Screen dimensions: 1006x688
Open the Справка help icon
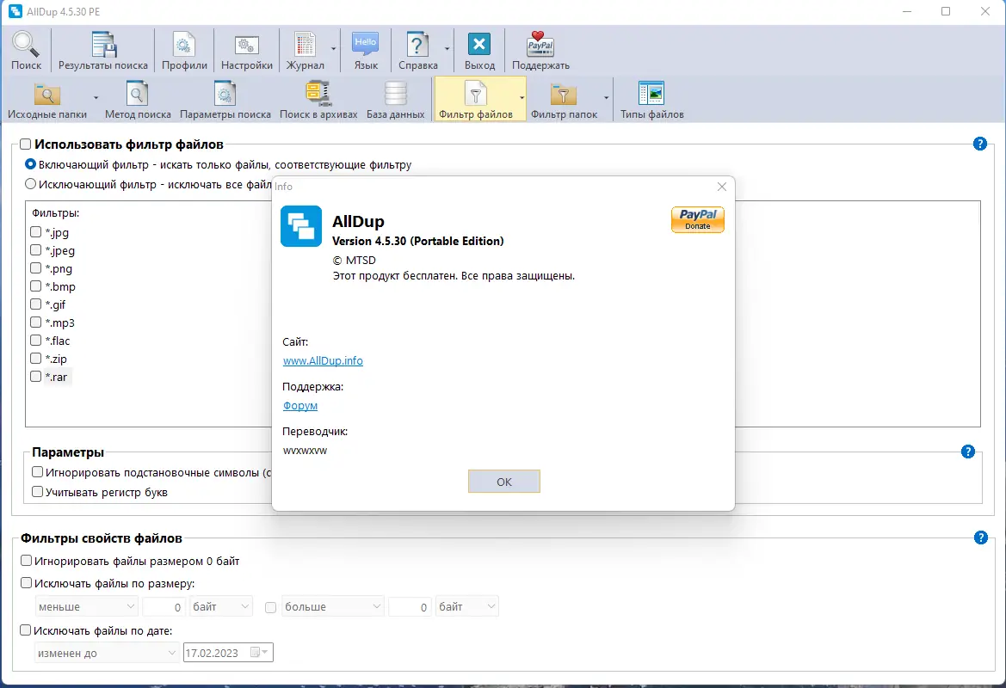point(417,50)
